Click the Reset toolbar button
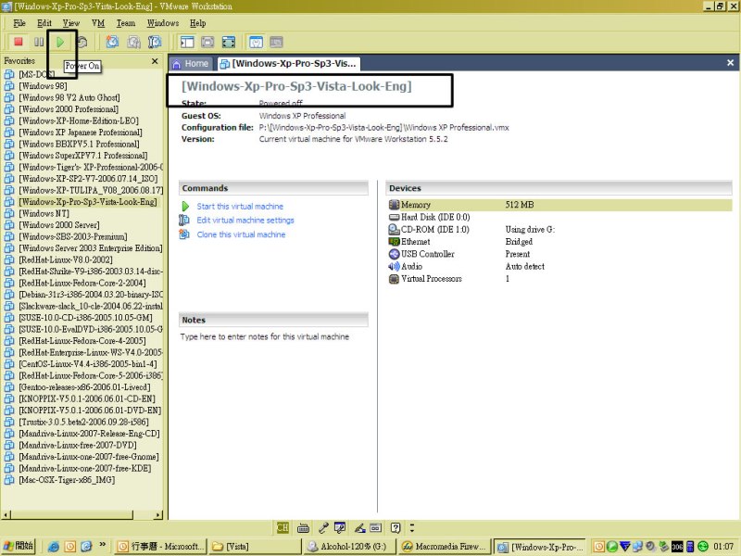741x556 pixels. [x=82, y=42]
